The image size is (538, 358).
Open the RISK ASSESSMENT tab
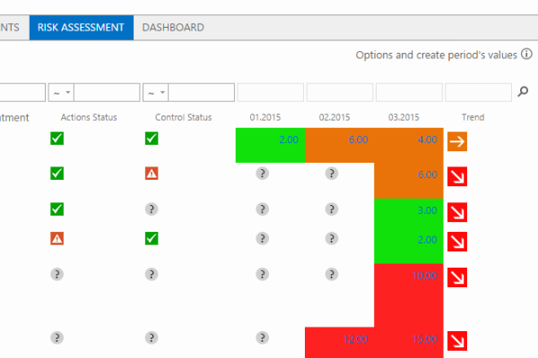[82, 28]
